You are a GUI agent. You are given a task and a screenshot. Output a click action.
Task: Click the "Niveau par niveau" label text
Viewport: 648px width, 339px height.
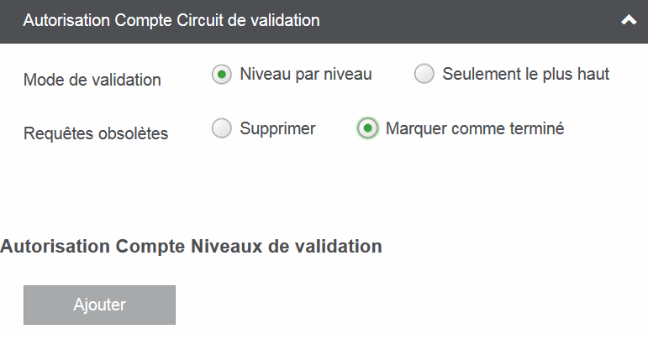[305, 75]
